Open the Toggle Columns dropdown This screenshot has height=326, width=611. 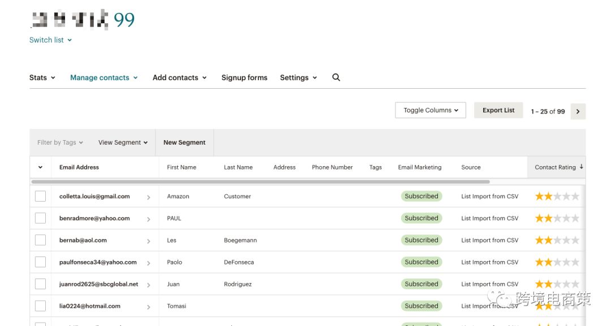point(431,110)
